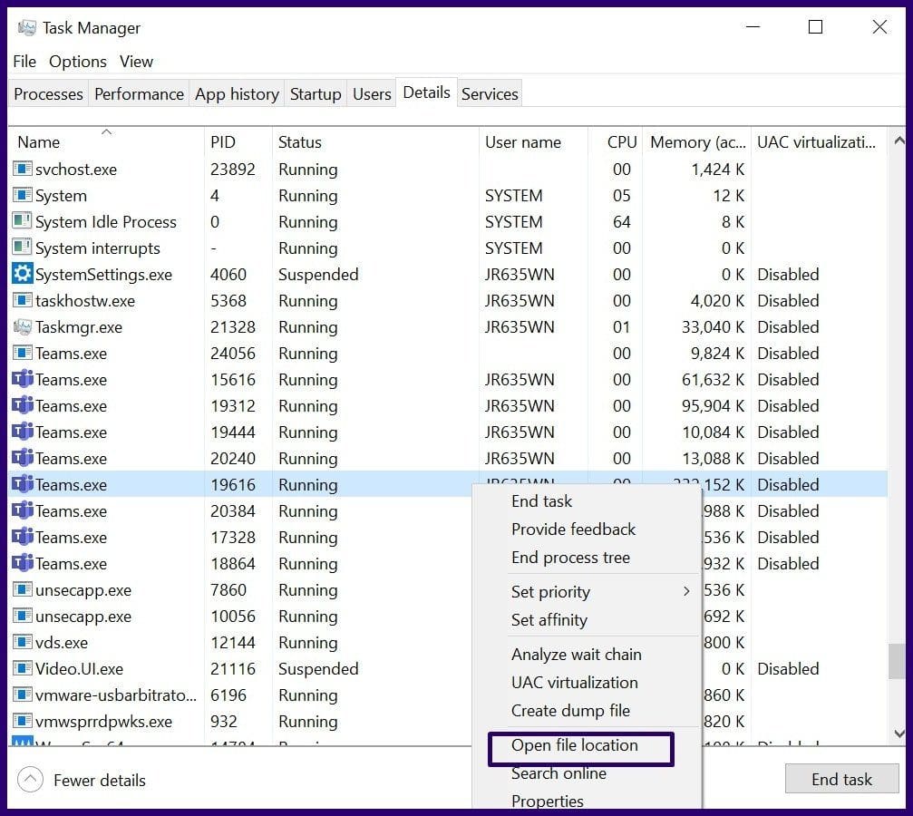The width and height of the screenshot is (913, 816).
Task: Sort by UAC virtualization column header
Action: 819,141
